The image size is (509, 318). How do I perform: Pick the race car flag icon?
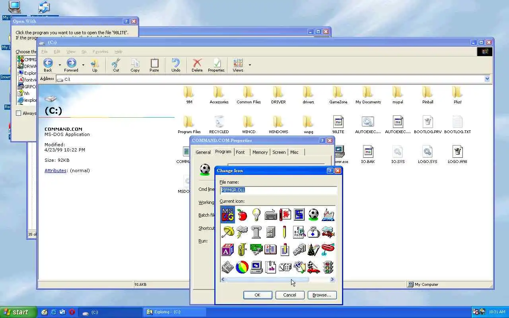[x=313, y=267]
